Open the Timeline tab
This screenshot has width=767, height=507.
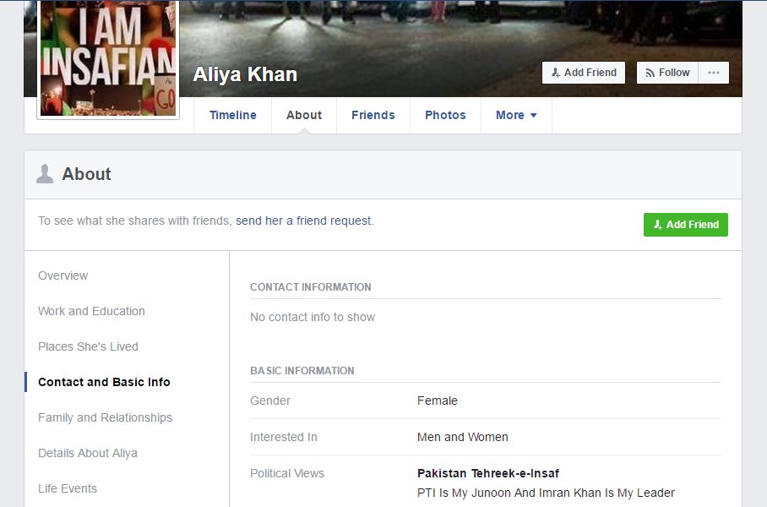click(233, 115)
